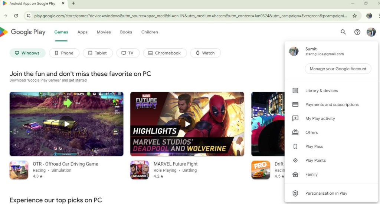The image size is (380, 204).
Task: Open Personalisation in Play menu entry
Action: click(x=326, y=193)
